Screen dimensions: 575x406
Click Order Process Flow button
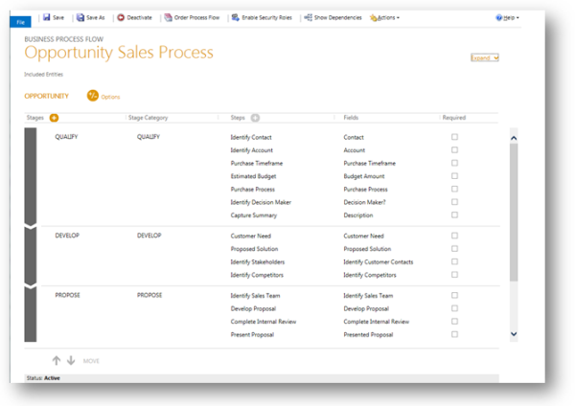click(196, 17)
